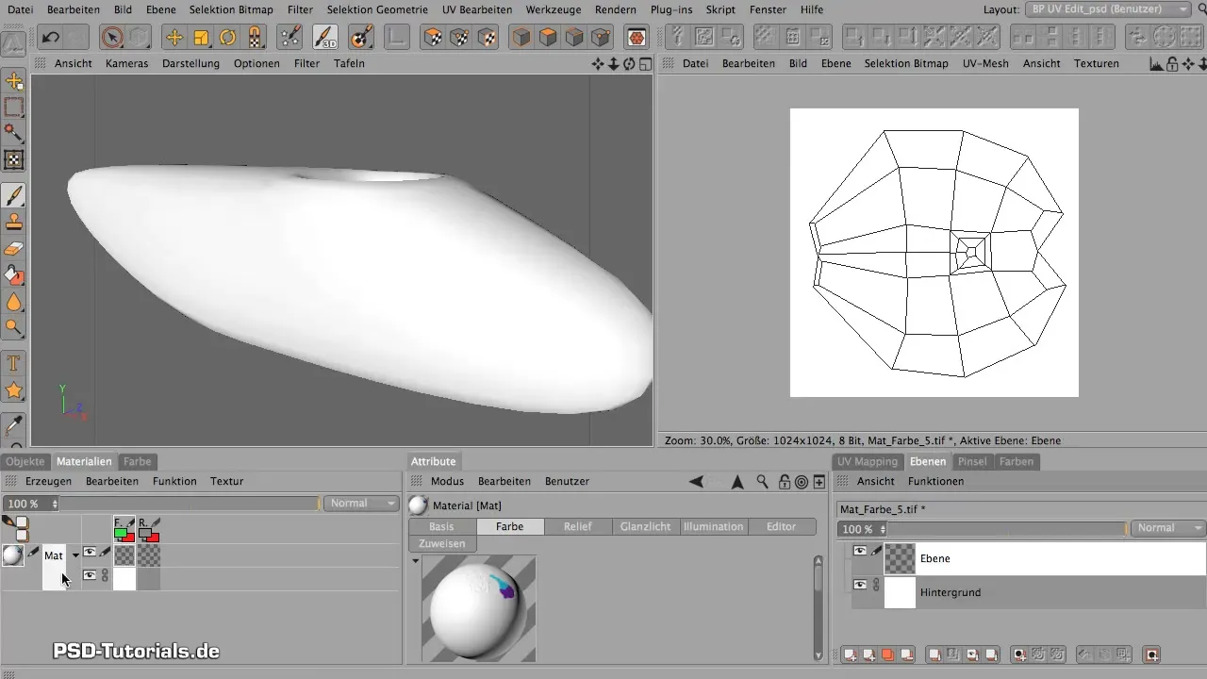
Task: Toggle the 3D painting mode brush
Action: 325,38
